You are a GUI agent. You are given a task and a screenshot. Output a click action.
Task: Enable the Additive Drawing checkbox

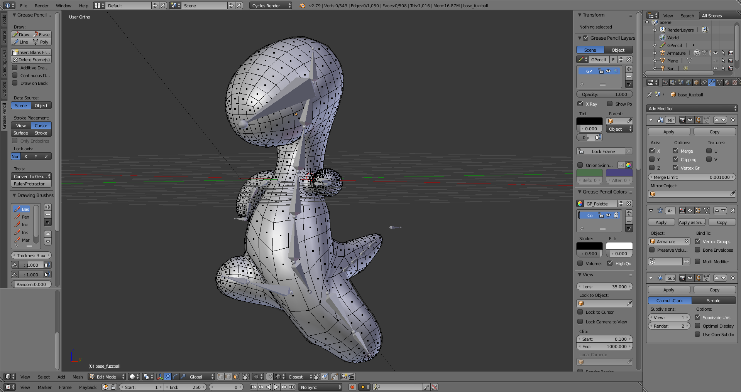click(x=15, y=67)
